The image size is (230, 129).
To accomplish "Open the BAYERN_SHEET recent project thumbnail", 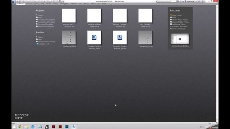I will 69,15.
